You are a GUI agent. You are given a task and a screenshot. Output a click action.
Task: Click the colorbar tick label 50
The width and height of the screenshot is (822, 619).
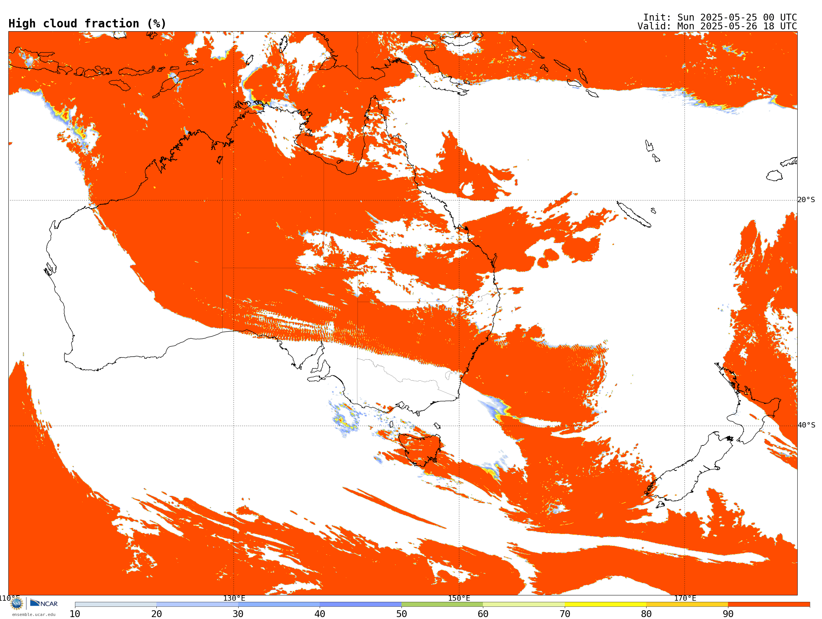(x=401, y=614)
